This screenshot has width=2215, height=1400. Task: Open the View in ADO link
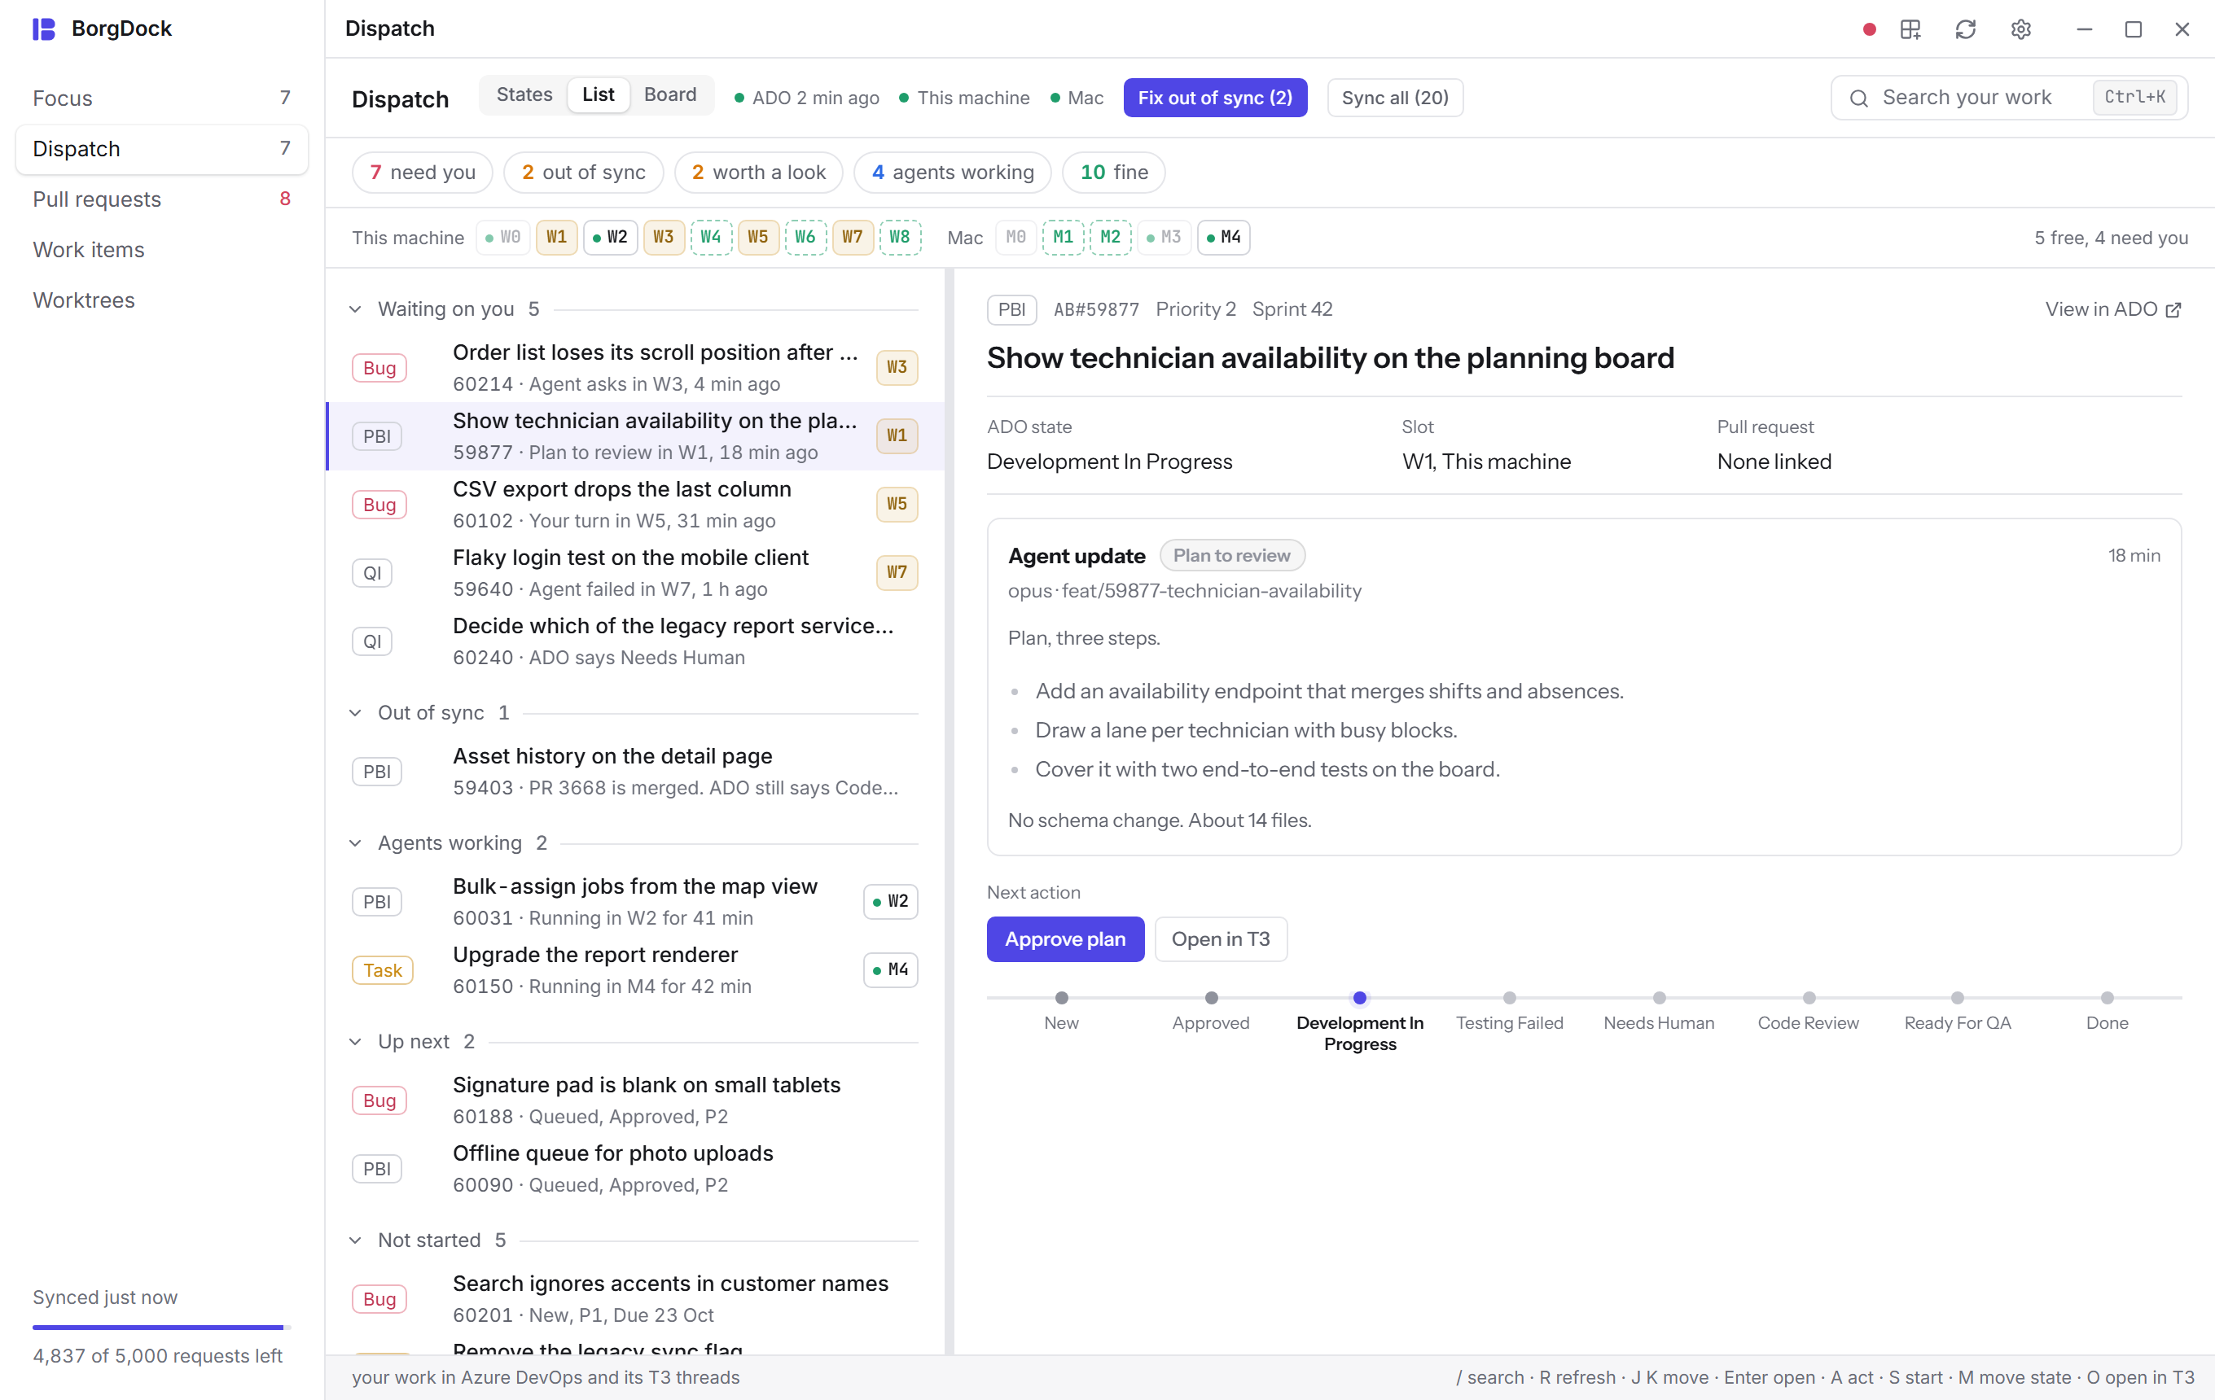pos(2113,310)
